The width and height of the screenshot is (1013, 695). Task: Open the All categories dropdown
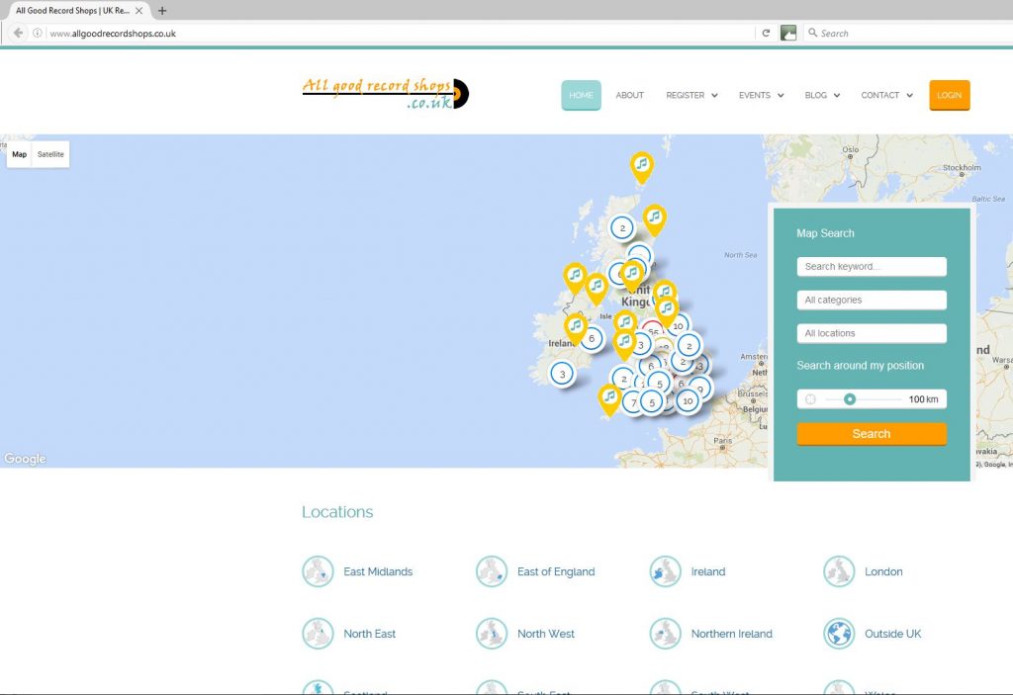(872, 300)
